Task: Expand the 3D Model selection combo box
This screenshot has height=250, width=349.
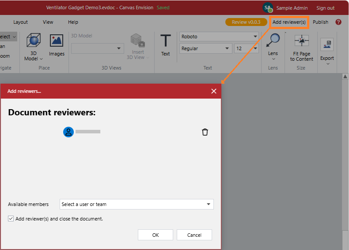Action: (x=98, y=48)
